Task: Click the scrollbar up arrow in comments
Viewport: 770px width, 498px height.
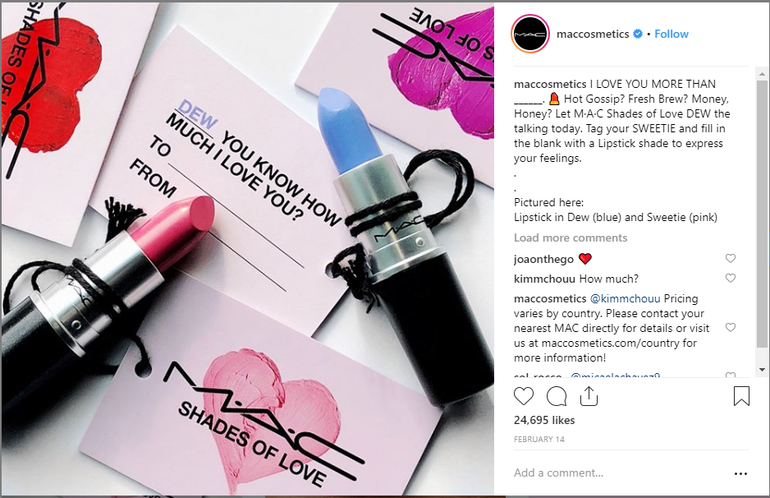Action: point(762,74)
